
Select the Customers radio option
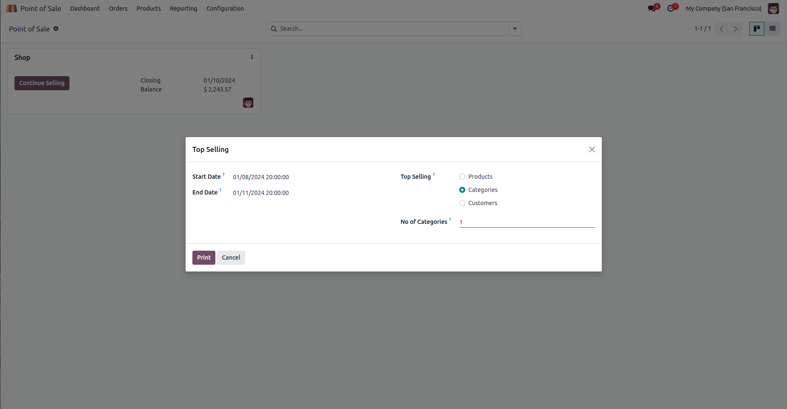pyautogui.click(x=462, y=203)
